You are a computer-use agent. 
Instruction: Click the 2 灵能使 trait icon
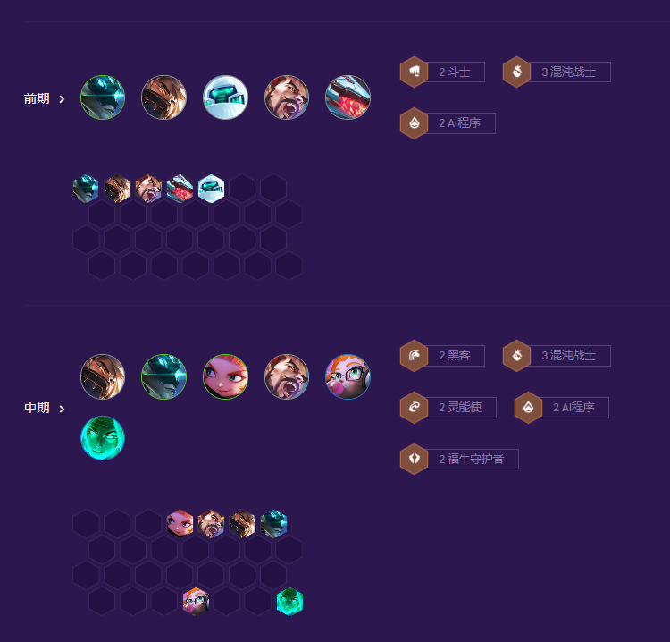[414, 407]
